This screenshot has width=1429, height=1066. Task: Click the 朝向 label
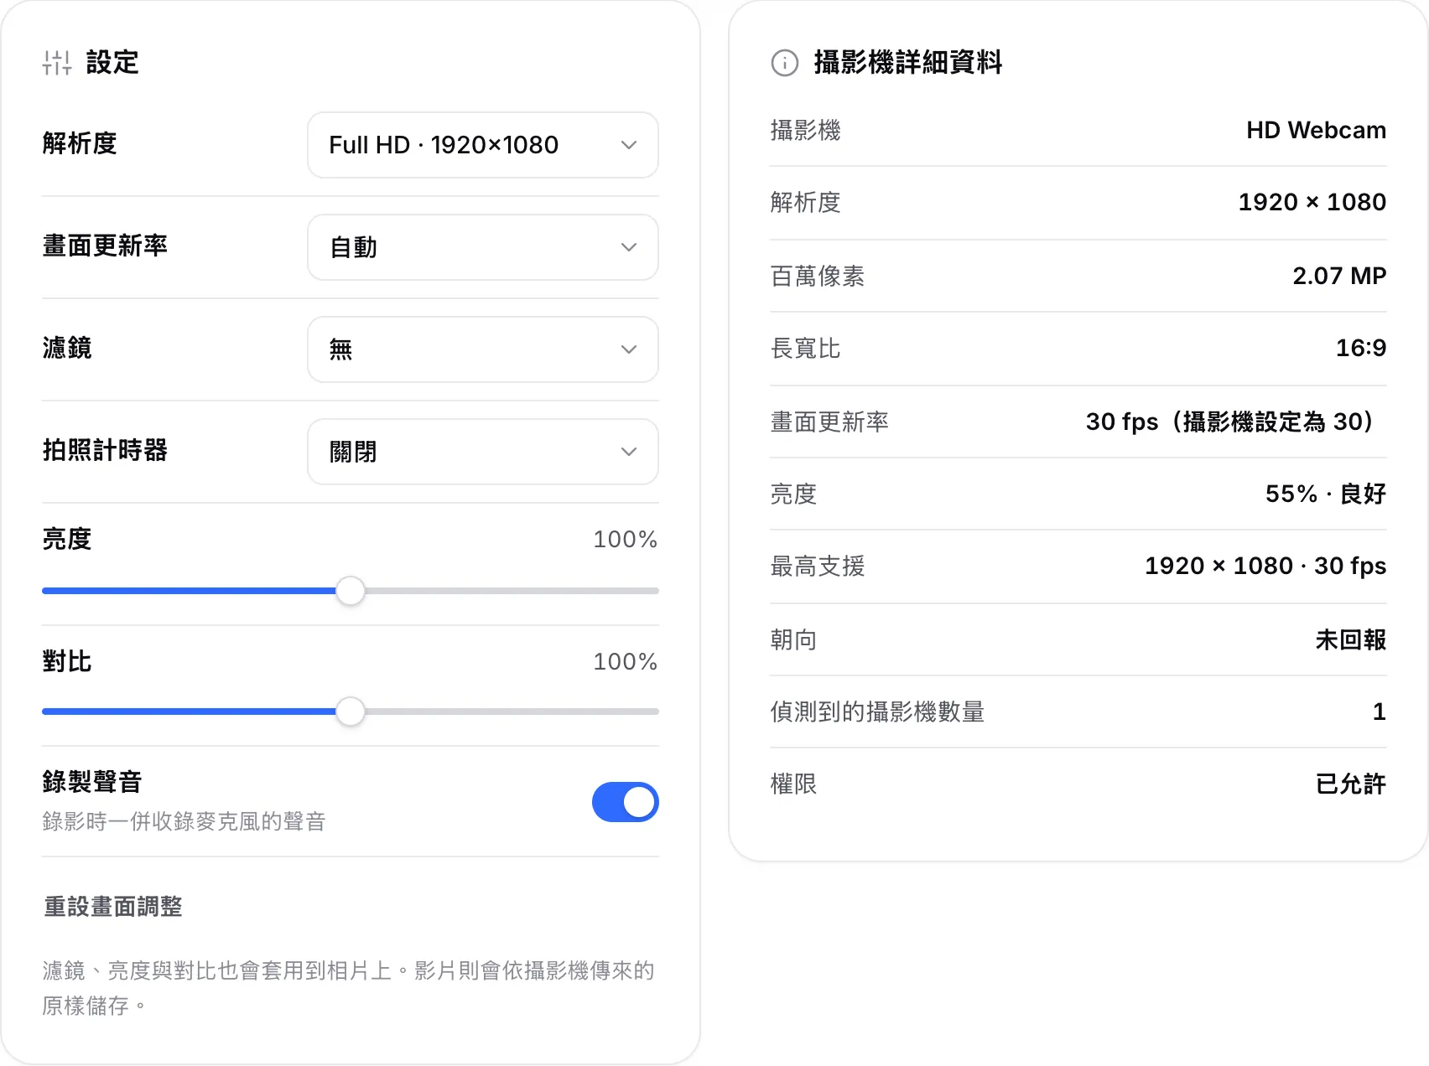(x=793, y=639)
